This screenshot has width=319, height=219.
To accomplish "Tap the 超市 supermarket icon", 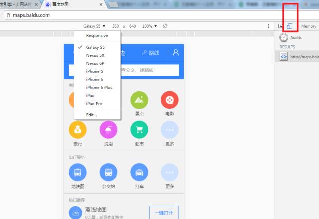I will coord(139,130).
